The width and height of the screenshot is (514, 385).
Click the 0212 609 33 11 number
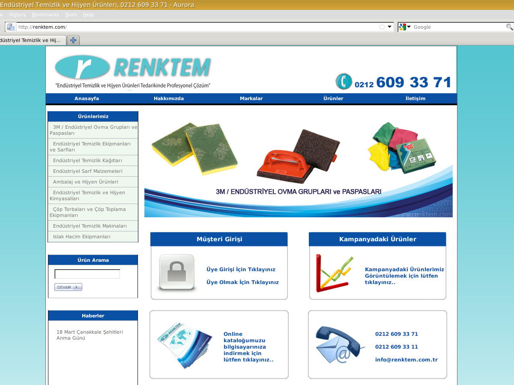397,347
